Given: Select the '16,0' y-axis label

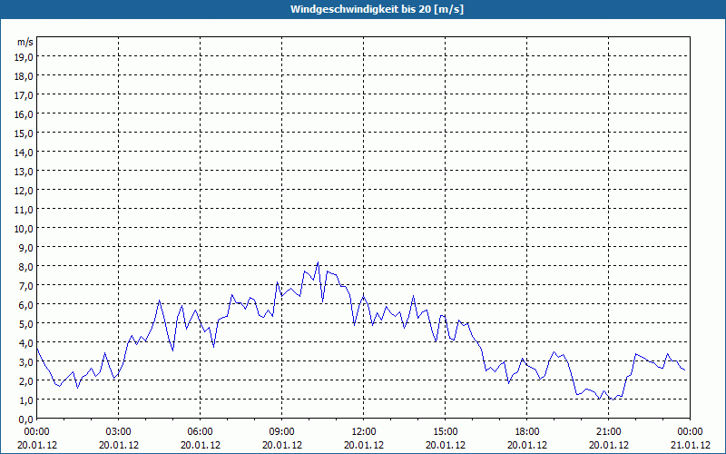Looking at the screenshot, I should (25, 114).
